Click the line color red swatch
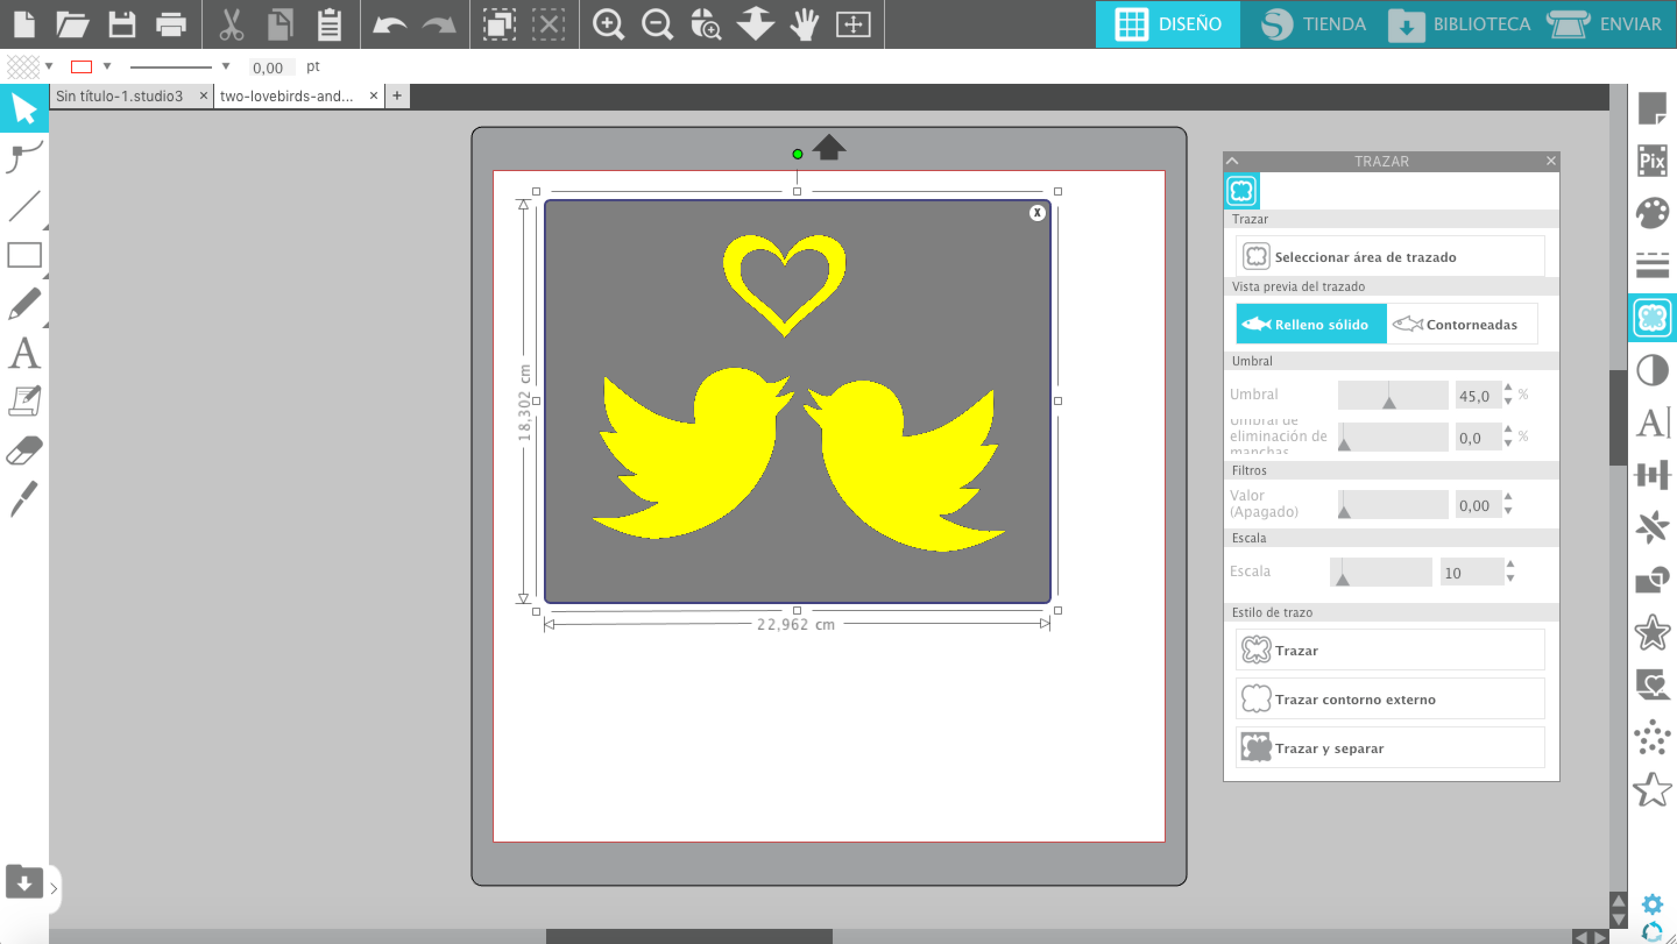Screen dimensions: 1677x944 [x=82, y=66]
